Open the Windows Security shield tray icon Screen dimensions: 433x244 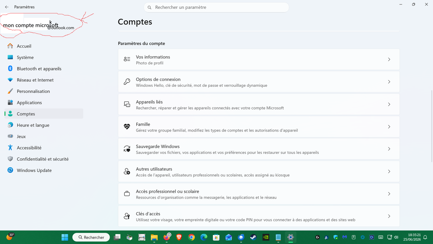(336, 237)
